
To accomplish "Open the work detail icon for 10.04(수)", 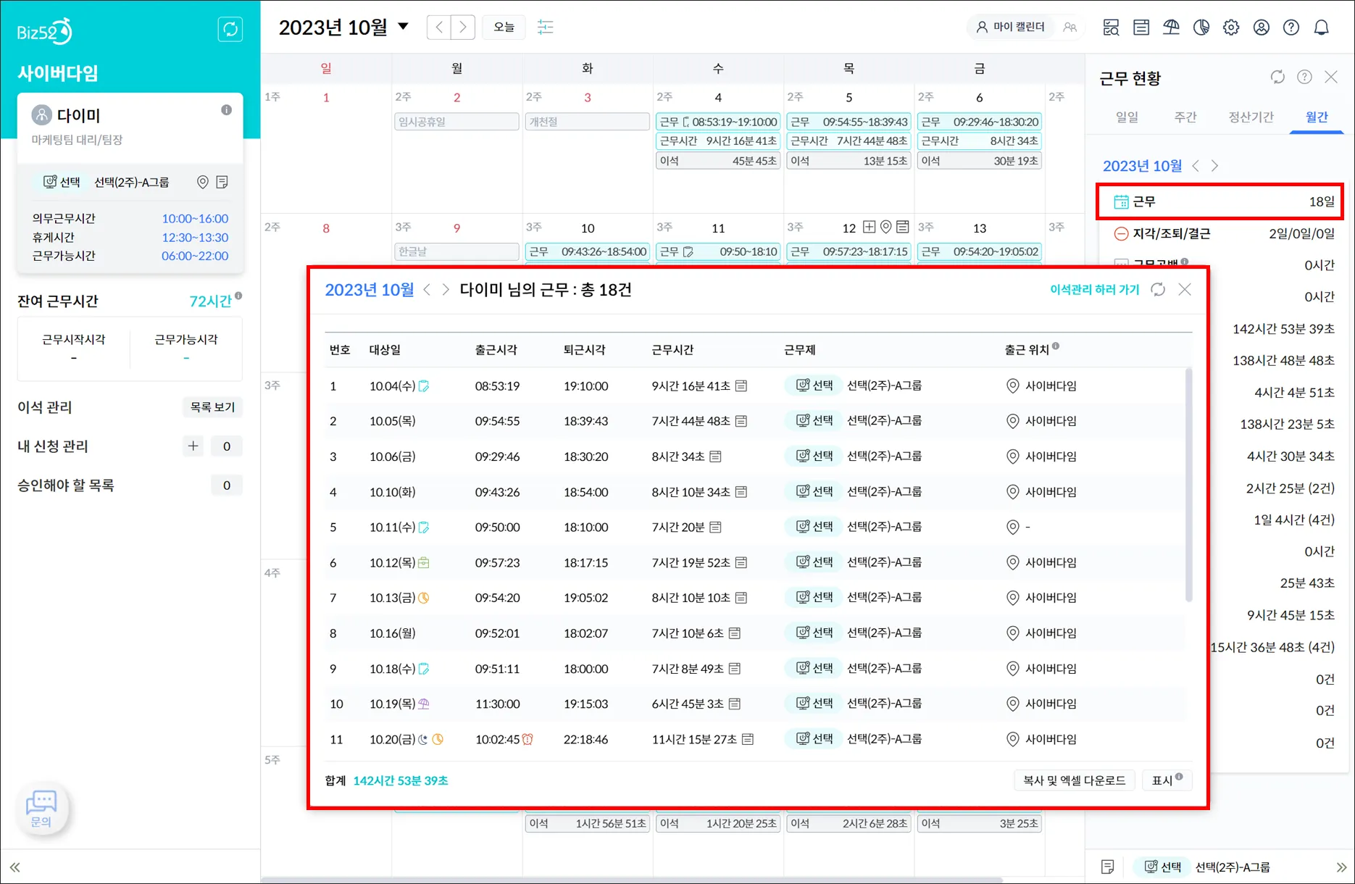I will 741,386.
